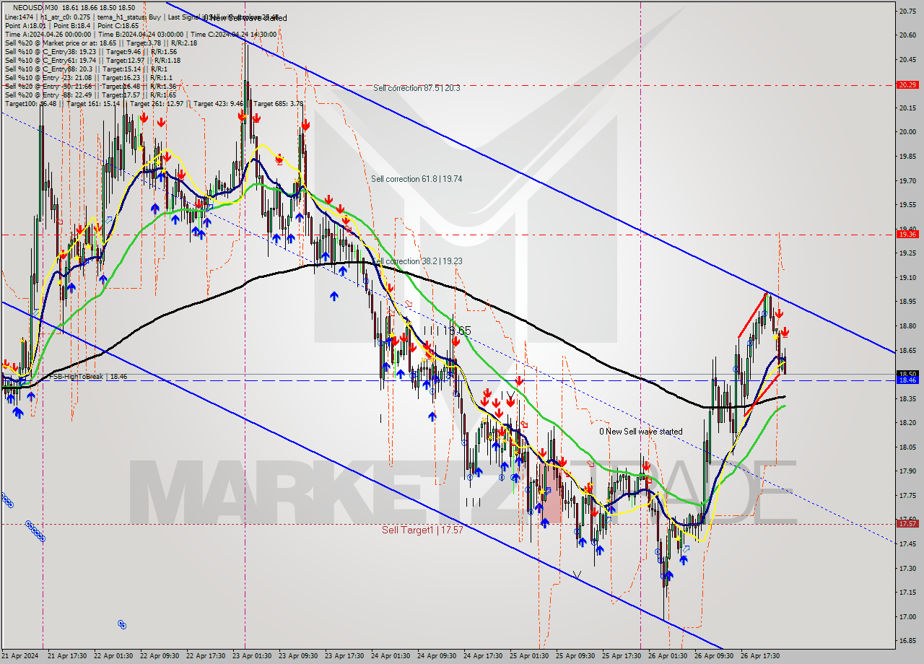Select the '22 Apr 17:30' time label
The width and height of the screenshot is (924, 664).
[x=206, y=656]
